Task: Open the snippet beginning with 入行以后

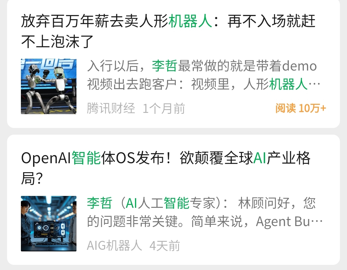Action: (204, 75)
